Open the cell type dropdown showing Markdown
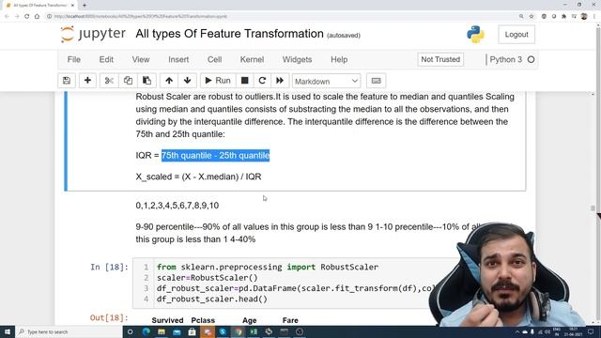This screenshot has height=338, width=601. click(326, 82)
